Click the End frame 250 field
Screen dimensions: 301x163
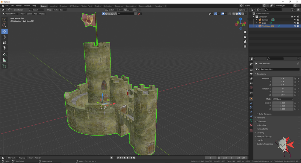click(241, 158)
